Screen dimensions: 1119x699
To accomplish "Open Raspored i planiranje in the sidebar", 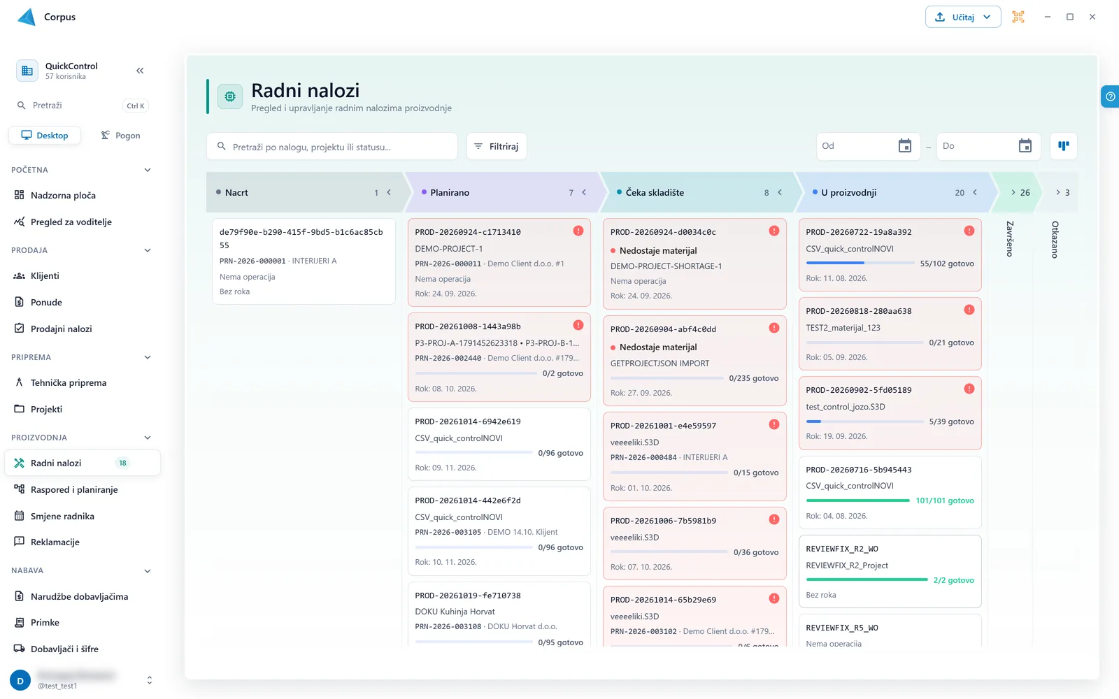I will [83, 489].
